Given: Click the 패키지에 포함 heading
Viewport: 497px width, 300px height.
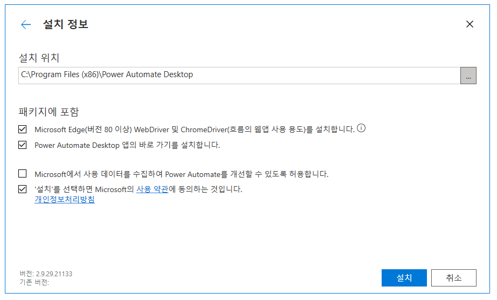Looking at the screenshot, I should 49,112.
